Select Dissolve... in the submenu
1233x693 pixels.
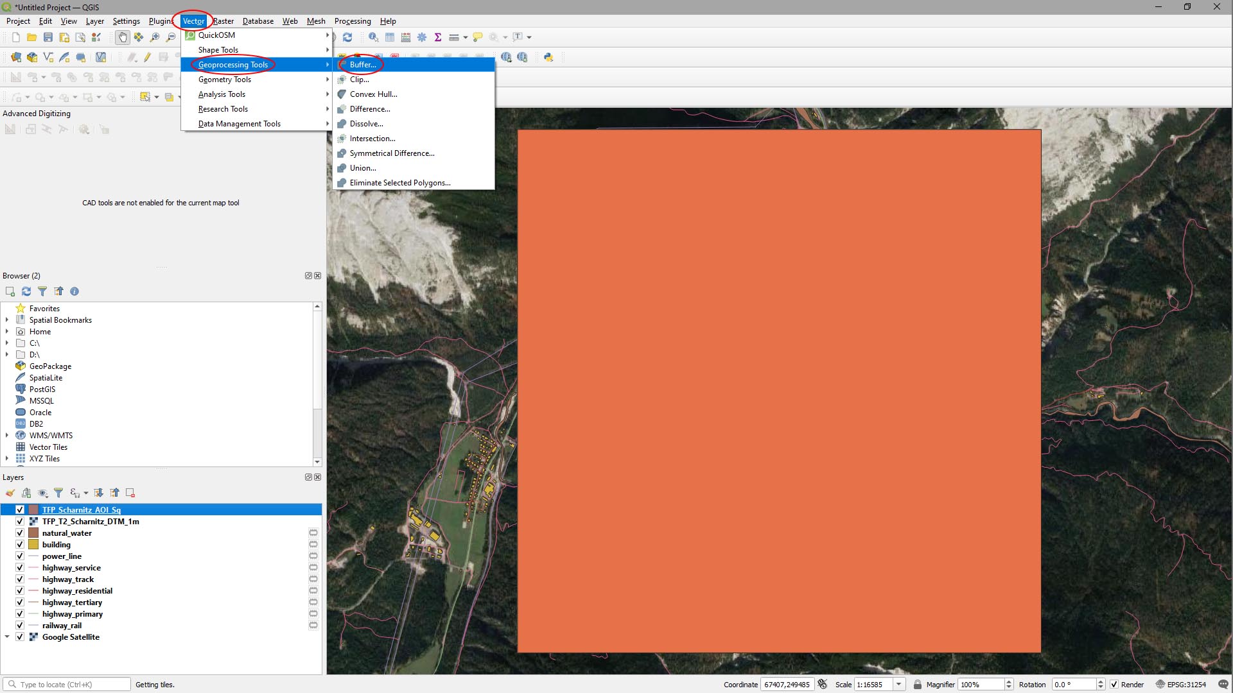[x=415, y=123]
